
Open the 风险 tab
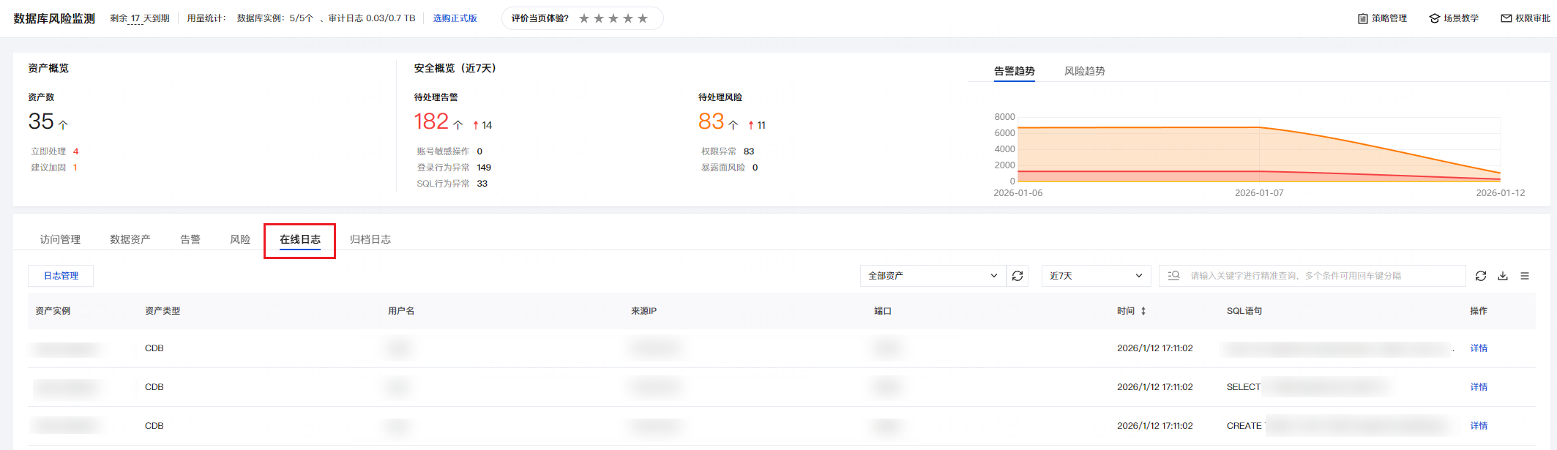coord(240,239)
